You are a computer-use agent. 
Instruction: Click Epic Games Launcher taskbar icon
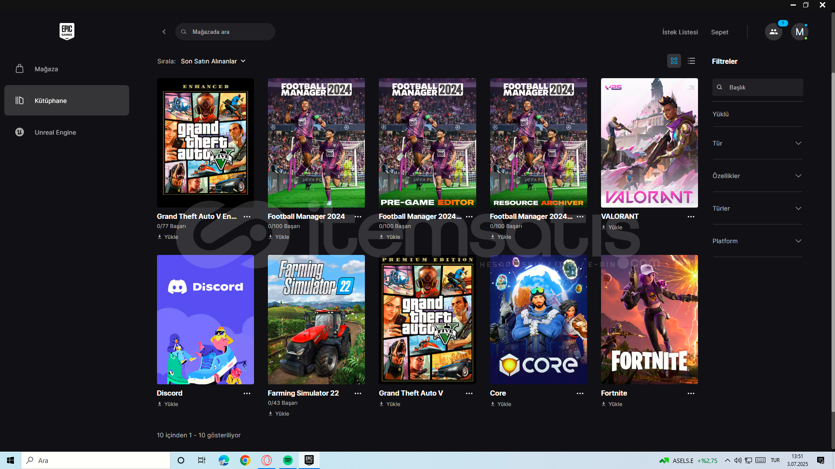coord(309,460)
